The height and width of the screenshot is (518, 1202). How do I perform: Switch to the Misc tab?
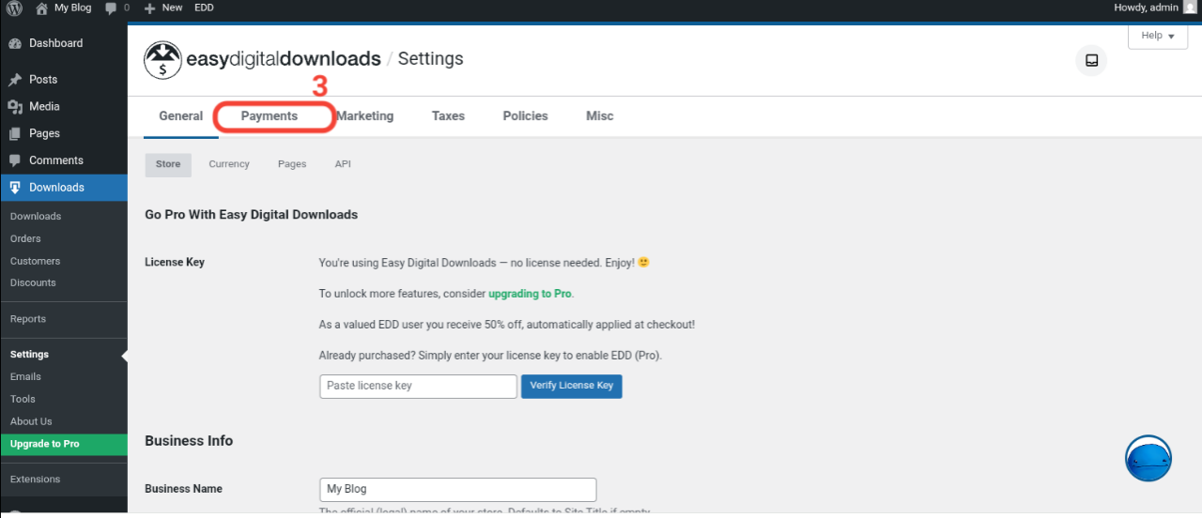[x=600, y=116]
